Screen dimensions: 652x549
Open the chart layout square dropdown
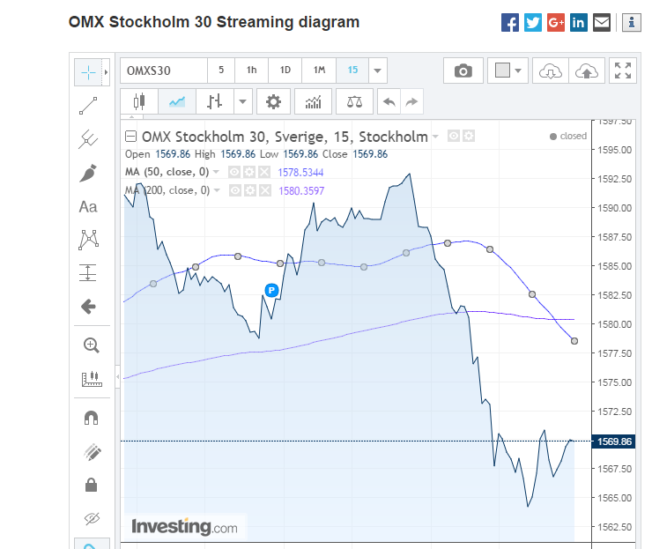point(508,70)
